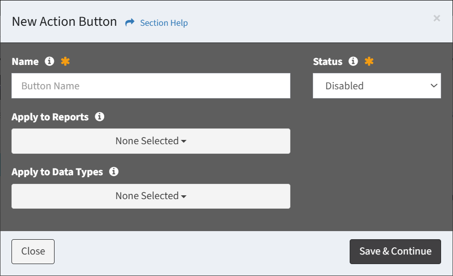Click the Save & Continue button
Screen dimensions: 453x276
pos(395,252)
